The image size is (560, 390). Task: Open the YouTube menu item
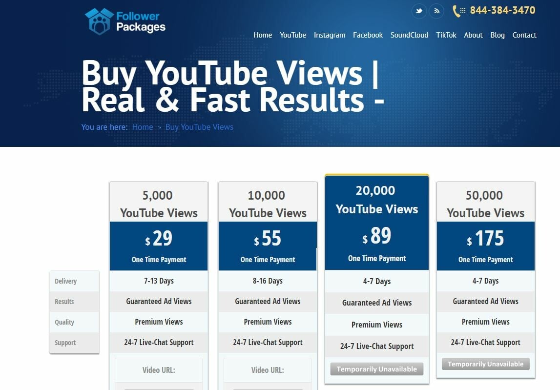[293, 35]
